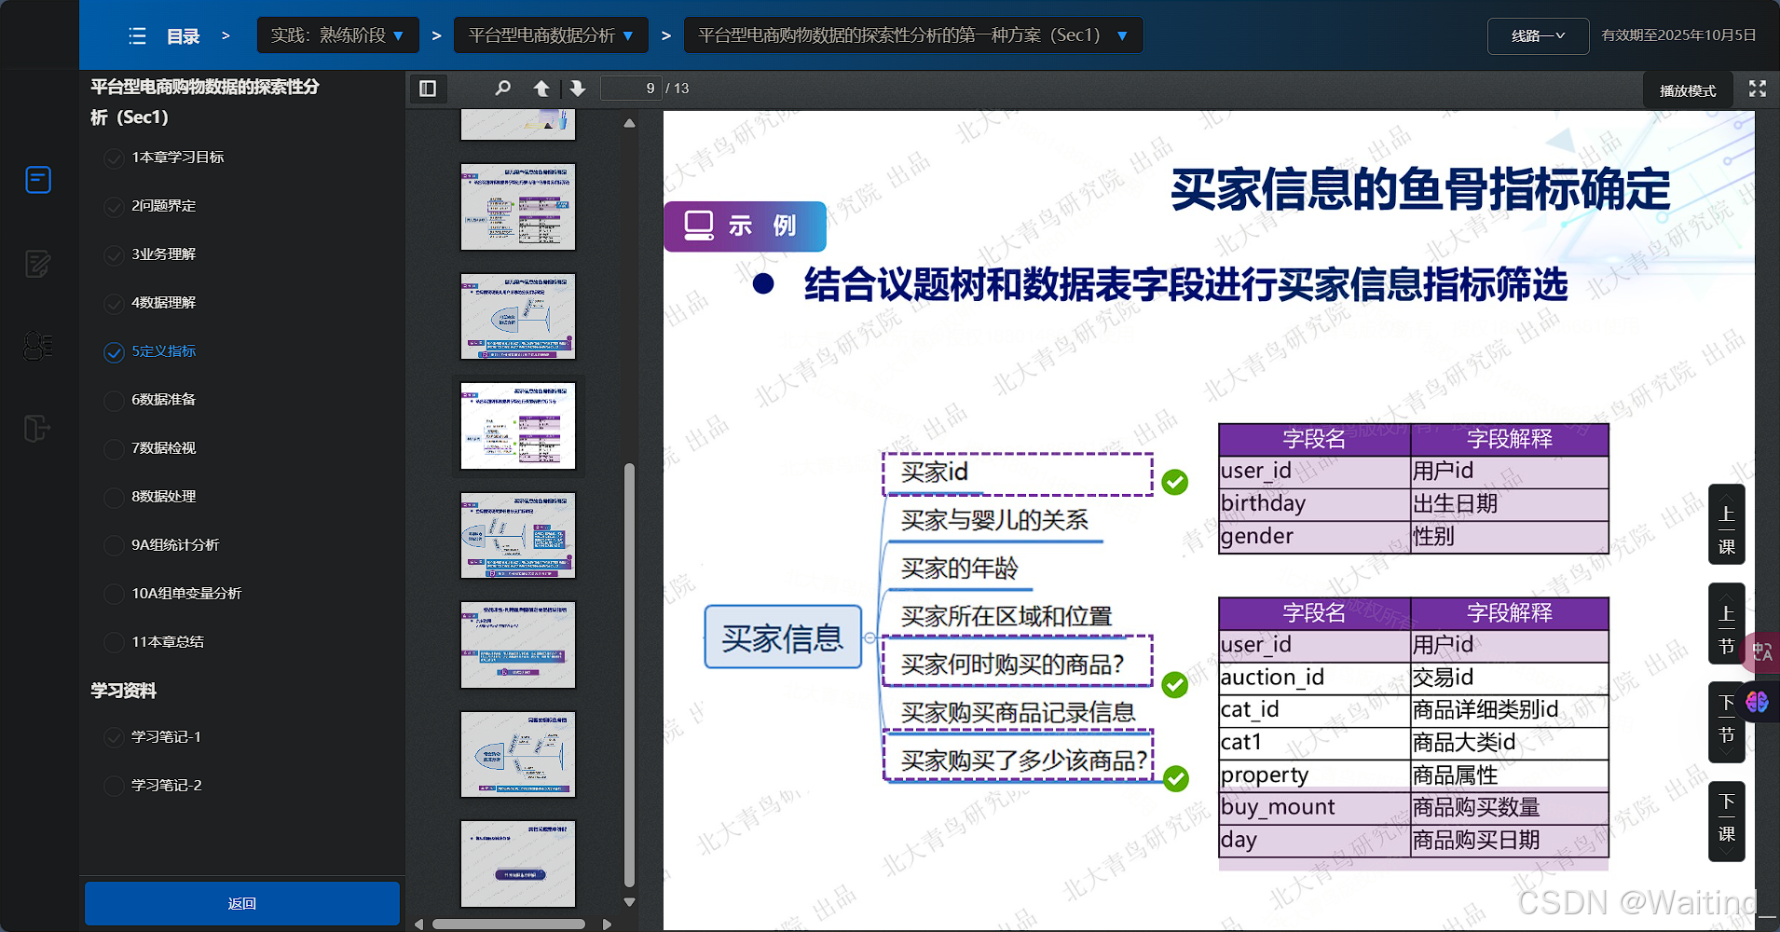This screenshot has width=1780, height=932.
Task: Select chapter 5定义指标
Action: point(163,351)
